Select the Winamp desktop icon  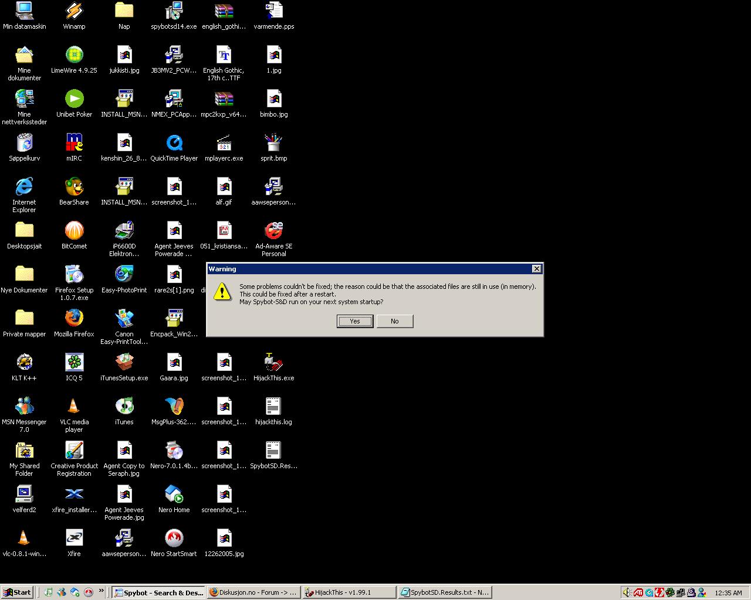(x=74, y=15)
